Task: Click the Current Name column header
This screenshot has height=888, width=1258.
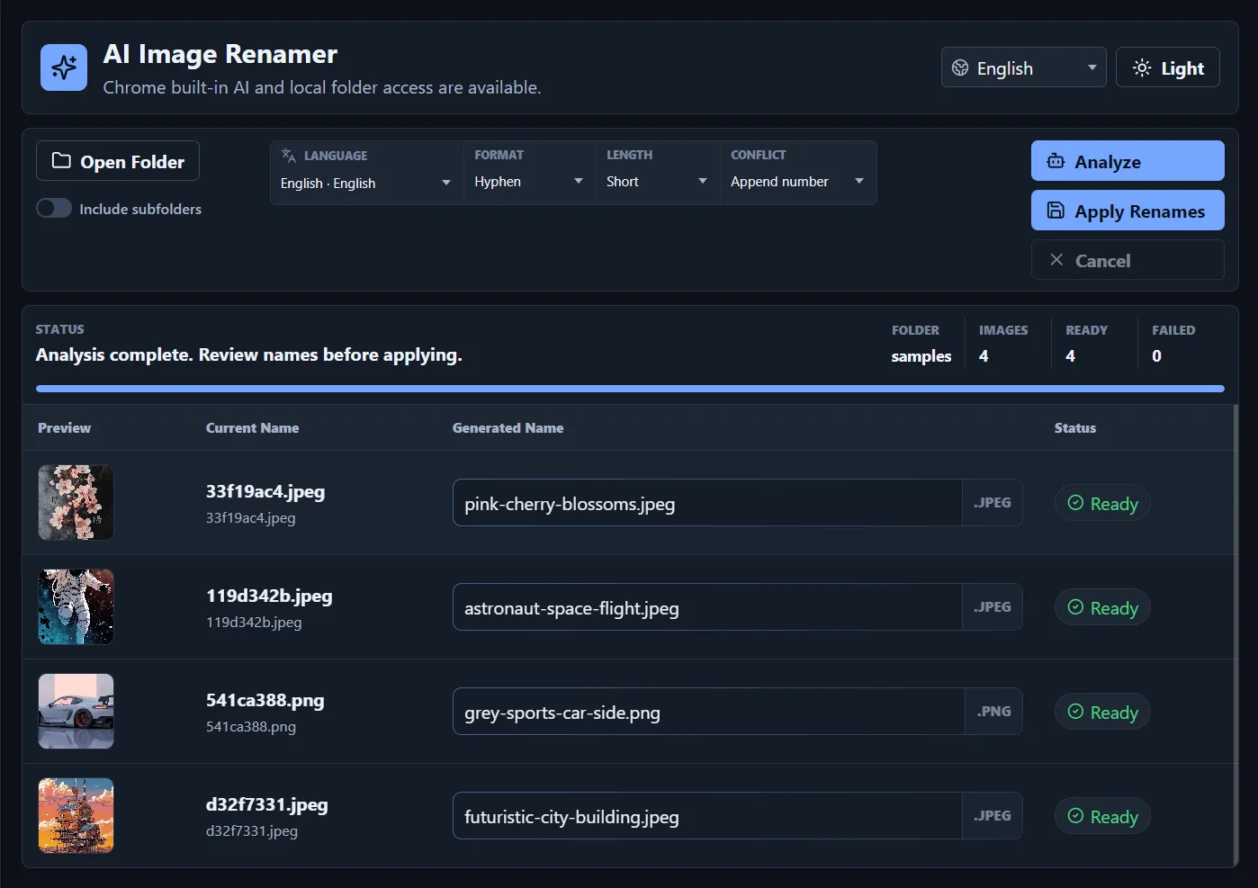Action: (252, 428)
